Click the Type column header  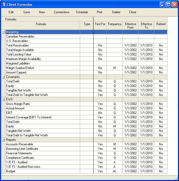click(x=87, y=26)
